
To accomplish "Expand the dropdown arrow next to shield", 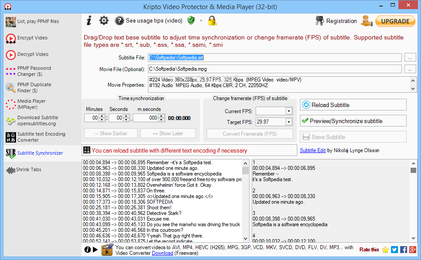I will point(201,21).
